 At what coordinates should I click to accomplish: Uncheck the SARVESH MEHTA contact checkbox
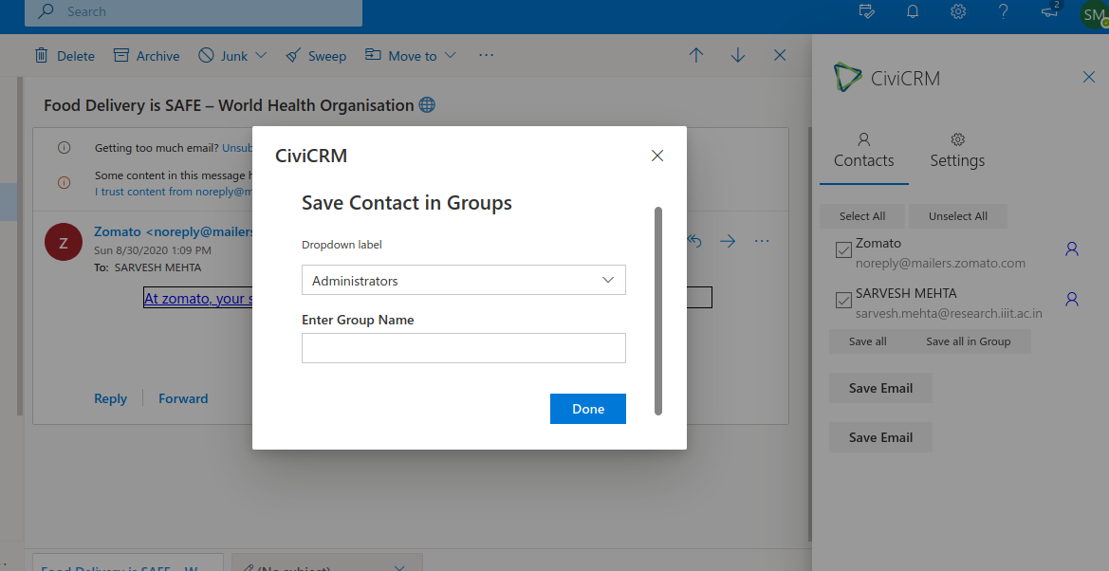(x=843, y=300)
